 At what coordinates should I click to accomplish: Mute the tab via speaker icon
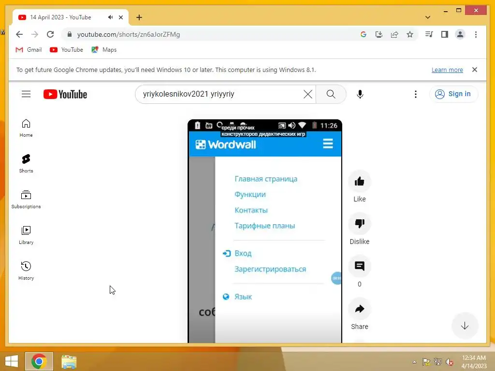pos(110,17)
